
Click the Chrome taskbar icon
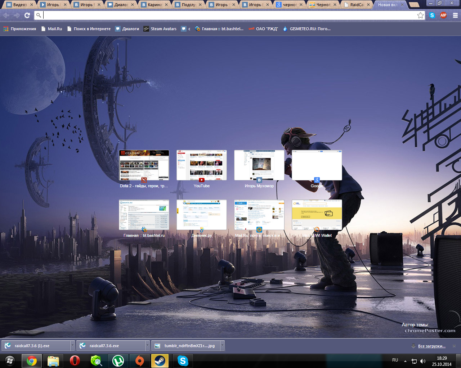[32, 361]
